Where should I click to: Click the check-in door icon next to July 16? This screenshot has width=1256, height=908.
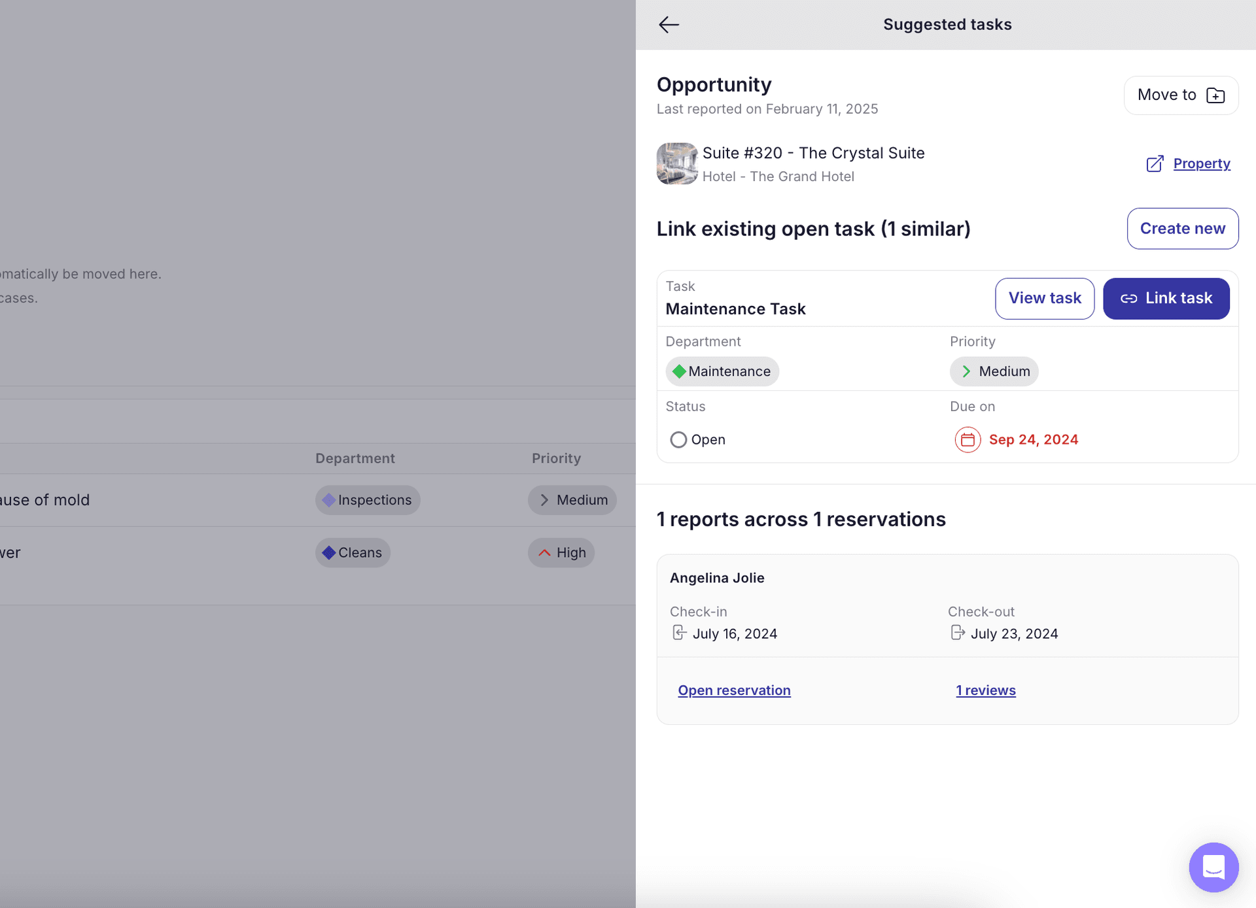679,632
